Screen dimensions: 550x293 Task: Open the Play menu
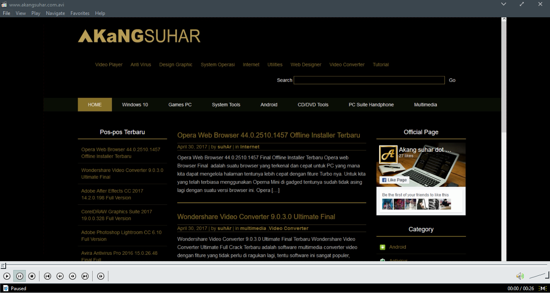tap(36, 13)
